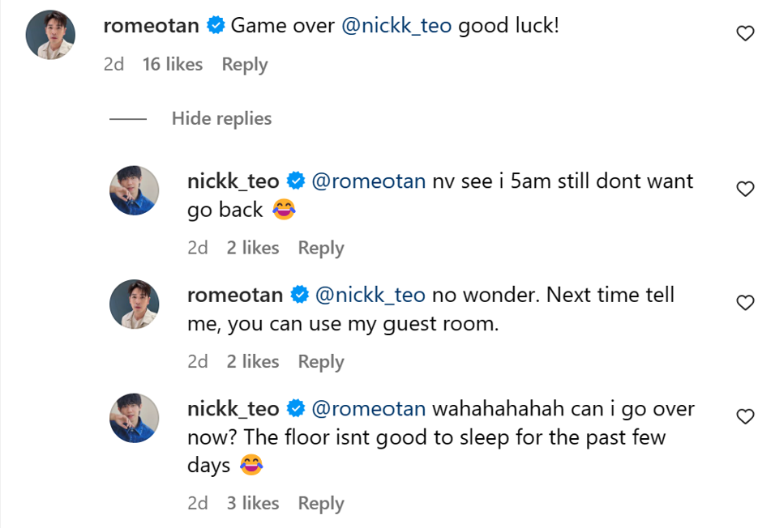
Task: Open nickk_teo's avatar beside the "5am" reply
Action: tap(134, 190)
